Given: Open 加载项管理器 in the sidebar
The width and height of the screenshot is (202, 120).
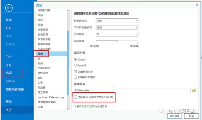Looking at the screenshot, I should point(15,89).
